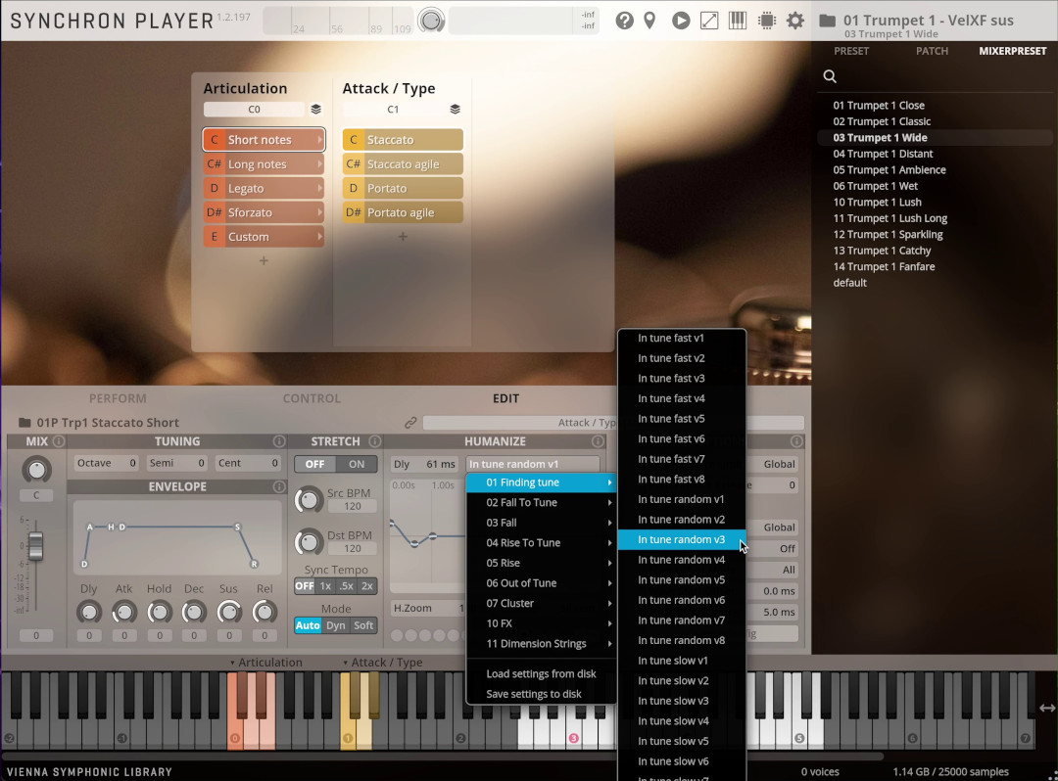Expand 11 Dimension Strings submenu
1058x781 pixels.
tap(541, 644)
